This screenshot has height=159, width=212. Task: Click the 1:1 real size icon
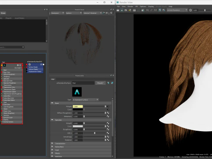tap(155, 10)
